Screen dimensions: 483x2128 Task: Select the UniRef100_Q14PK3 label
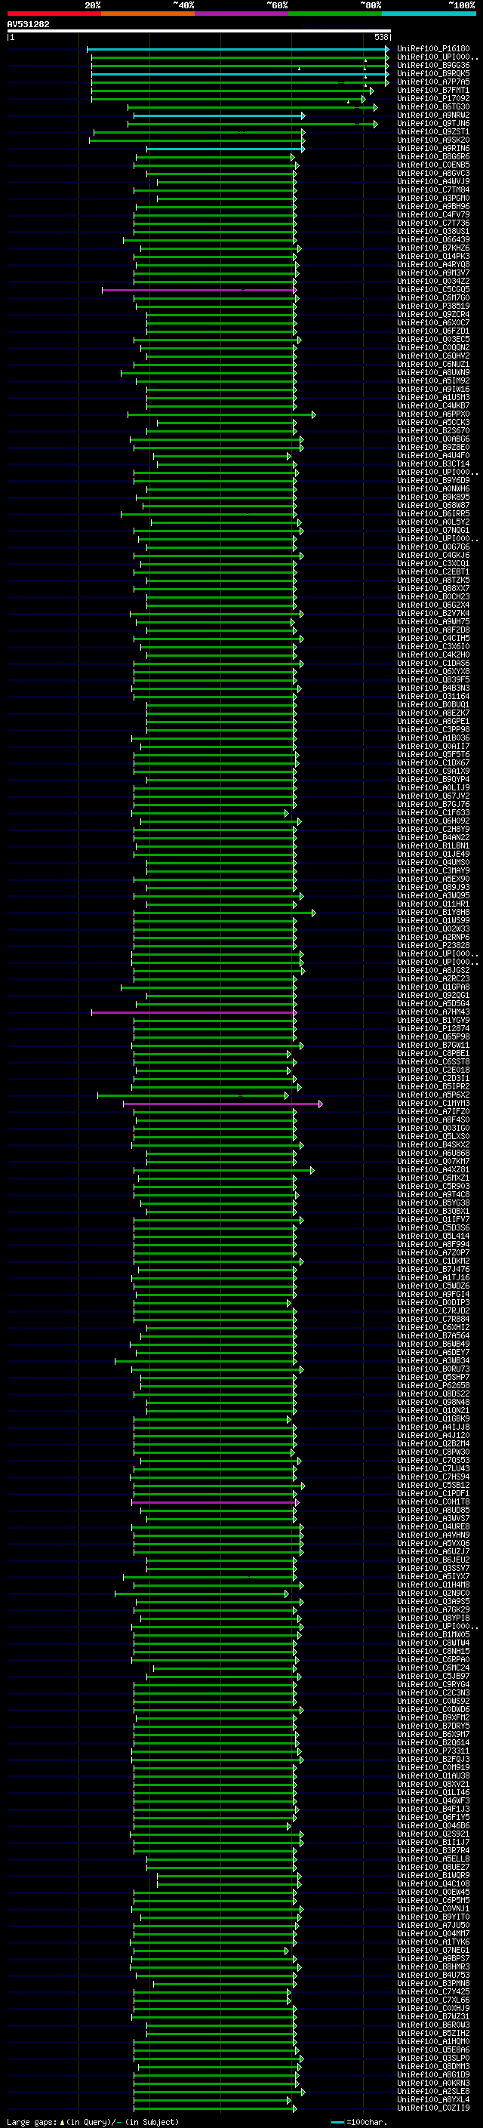(x=433, y=257)
